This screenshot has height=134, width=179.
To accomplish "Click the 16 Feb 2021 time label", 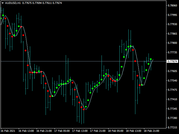I will [8, 131].
